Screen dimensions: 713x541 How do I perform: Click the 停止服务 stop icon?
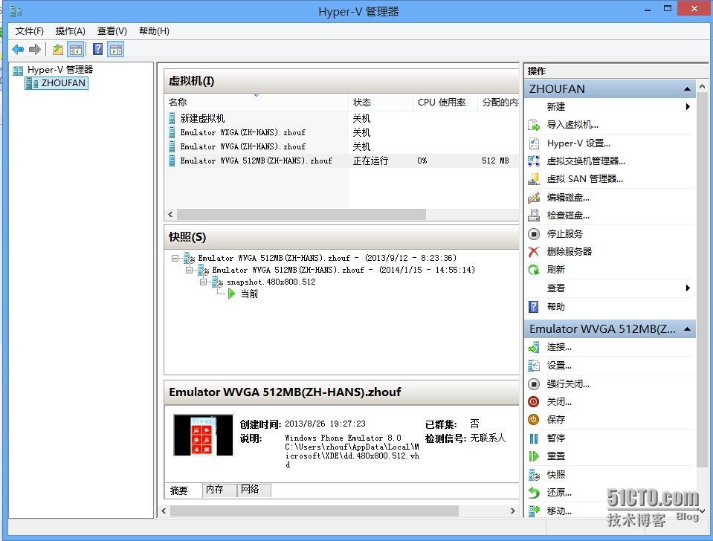point(533,233)
